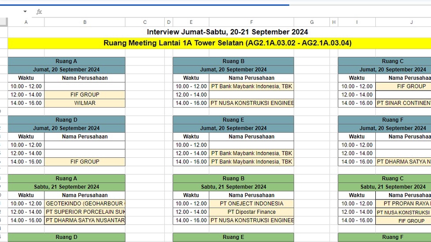Select narrow column D header
Screen dimensions: 431x242
pyautogui.click(x=168, y=22)
